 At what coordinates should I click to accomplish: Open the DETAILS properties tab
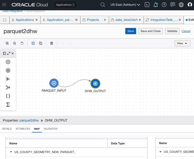pyautogui.click(x=7, y=129)
